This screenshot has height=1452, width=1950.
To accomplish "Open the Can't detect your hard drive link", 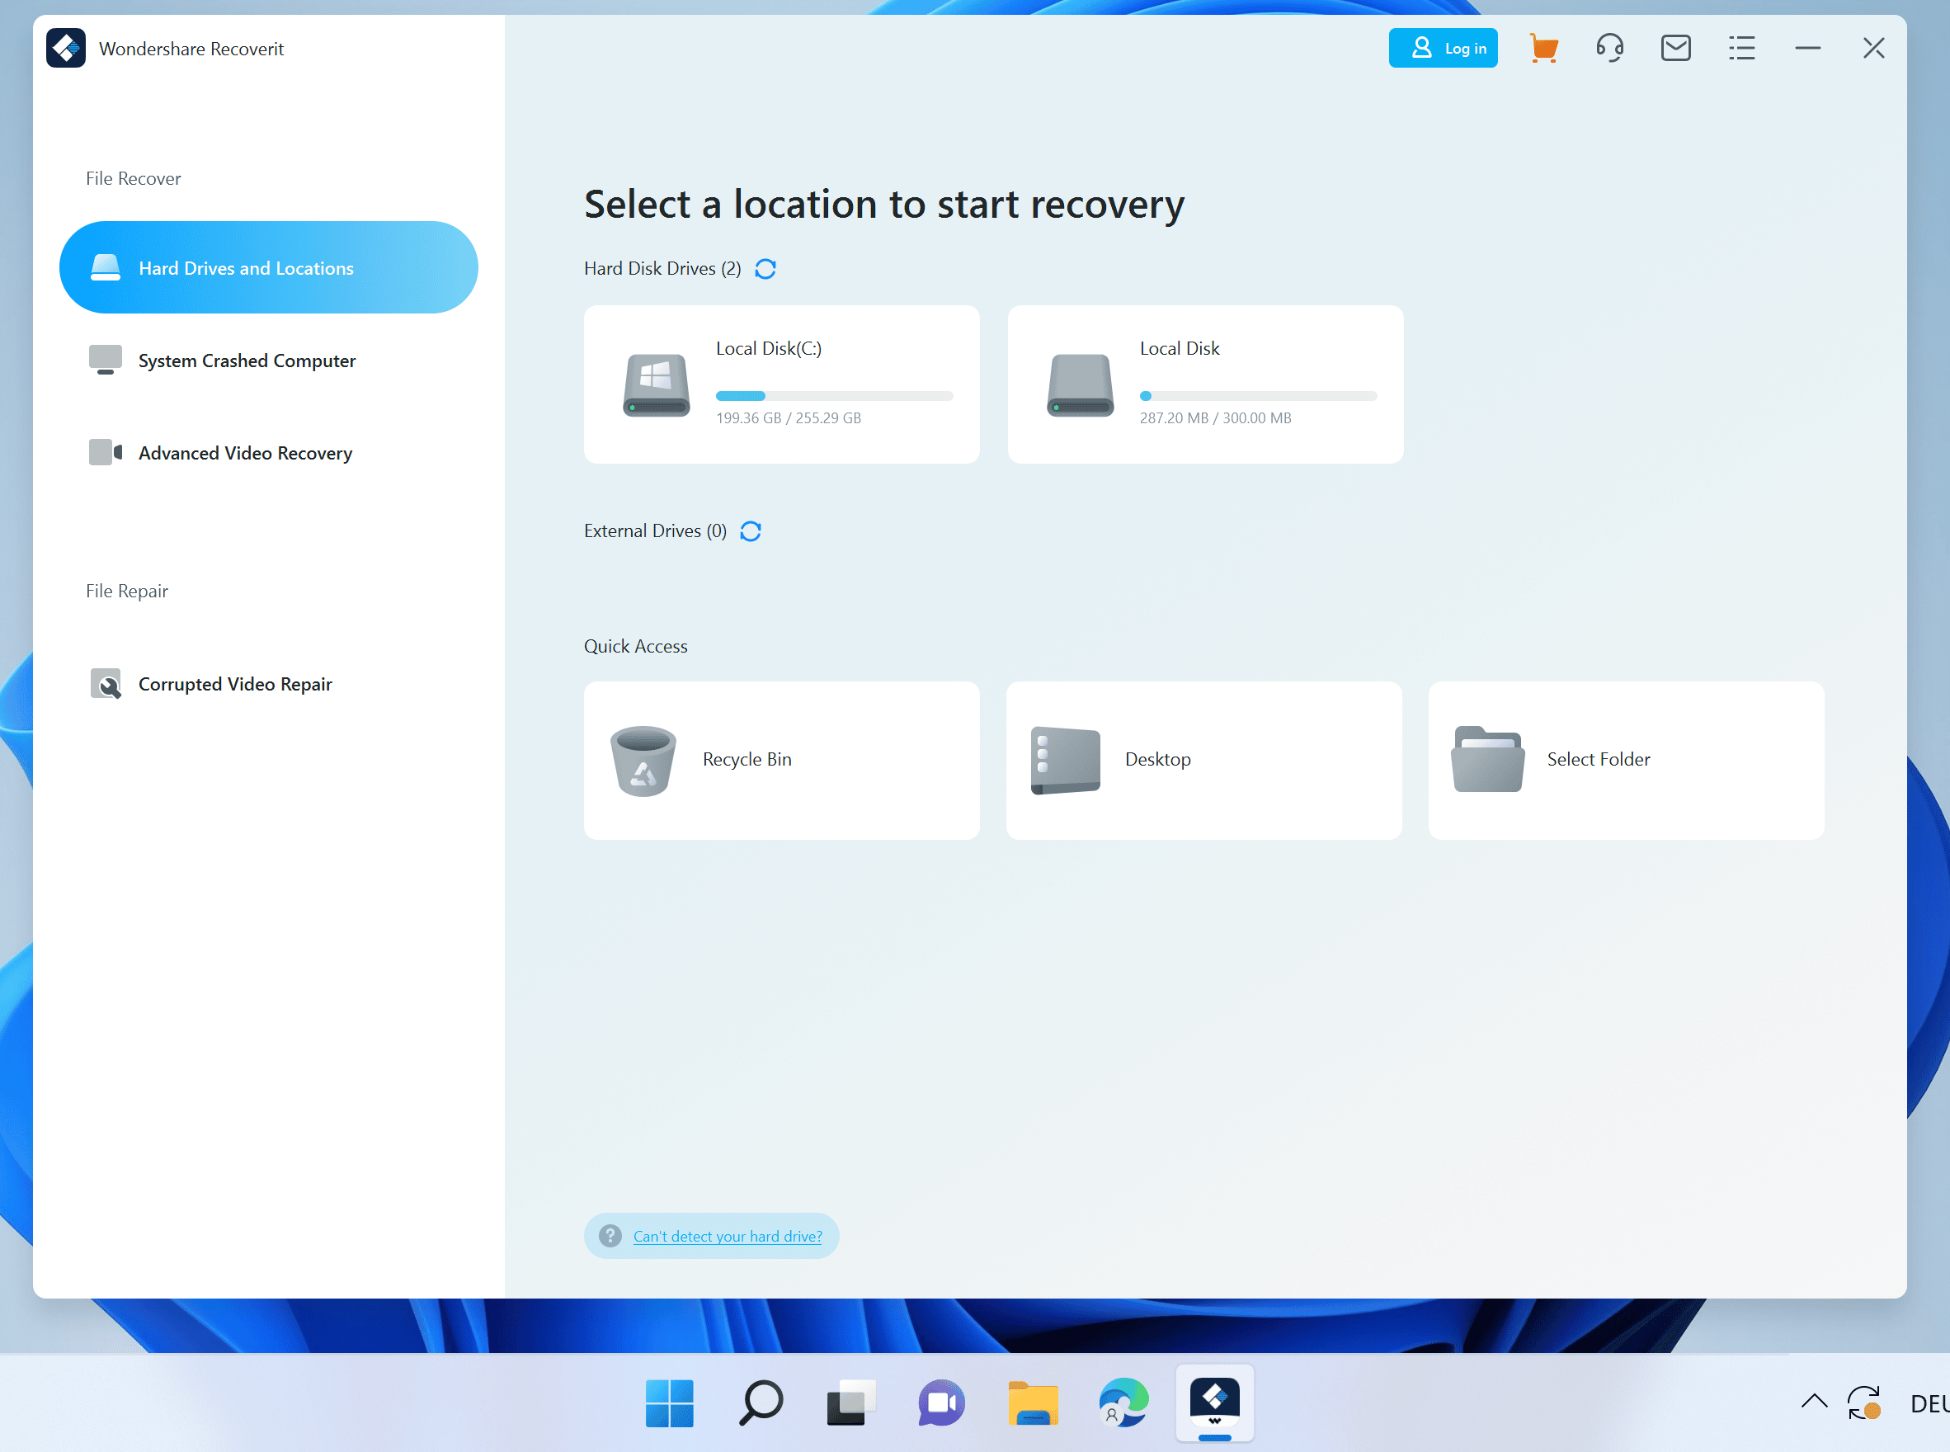I will click(727, 1235).
